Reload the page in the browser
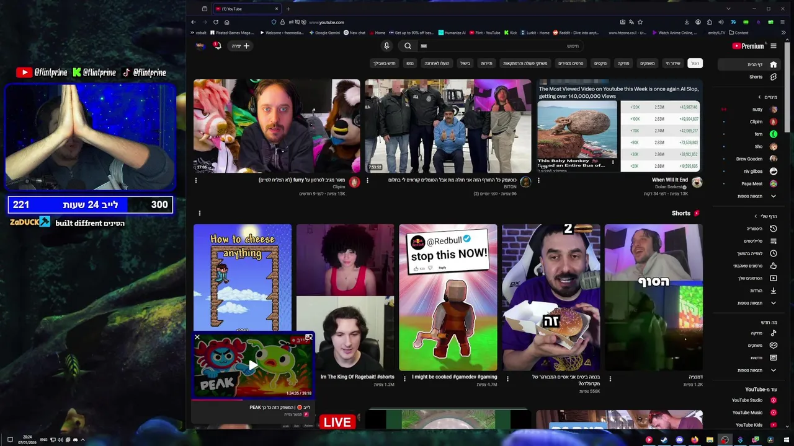Image resolution: width=794 pixels, height=446 pixels. 215,22
